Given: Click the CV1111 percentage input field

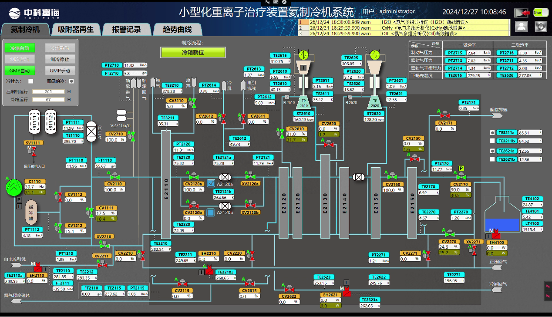Looking at the screenshot, I should click(x=107, y=213).
